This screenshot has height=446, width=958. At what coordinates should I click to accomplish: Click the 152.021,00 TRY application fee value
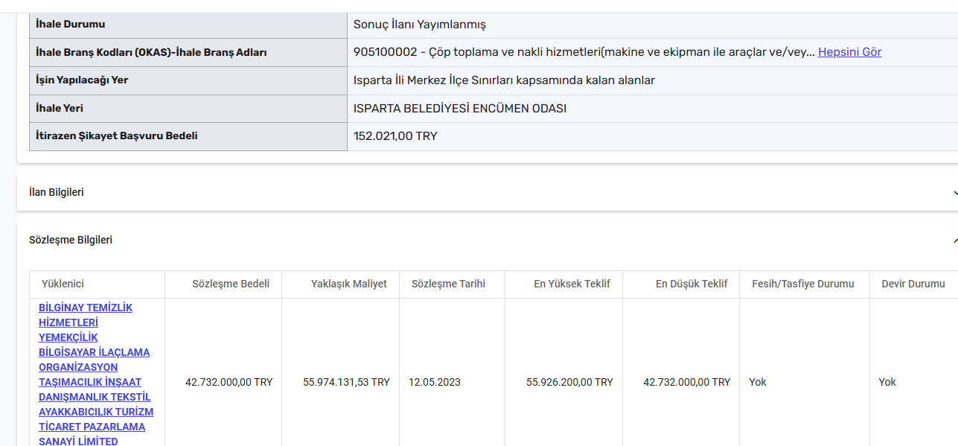(395, 136)
